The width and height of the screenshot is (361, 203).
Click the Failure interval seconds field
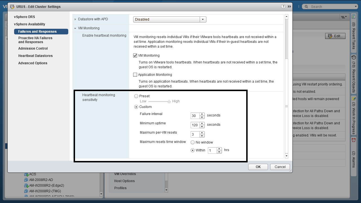195,116
